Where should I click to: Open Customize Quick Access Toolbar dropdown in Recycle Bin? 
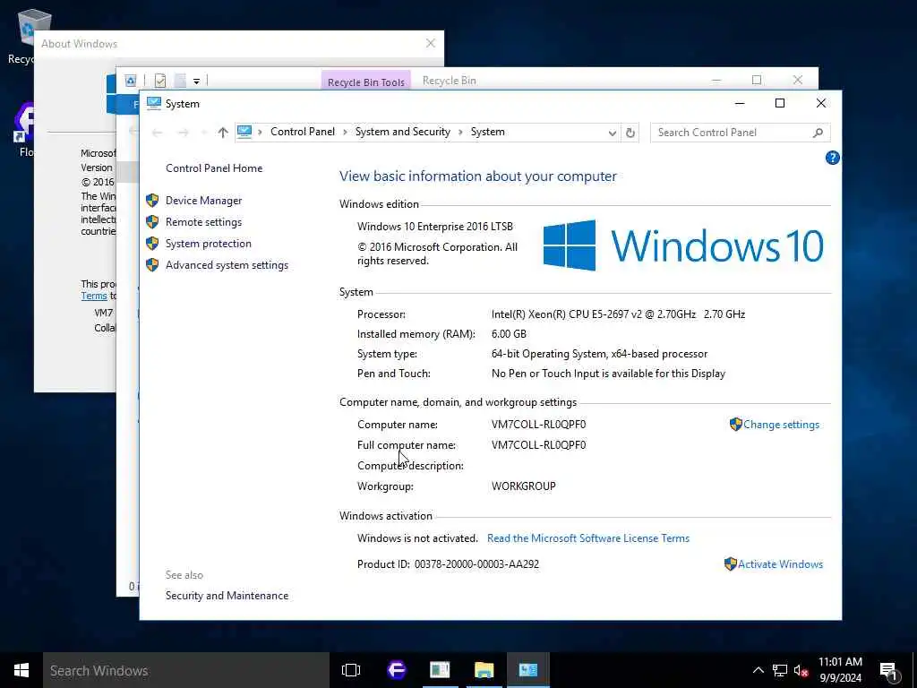tap(196, 81)
